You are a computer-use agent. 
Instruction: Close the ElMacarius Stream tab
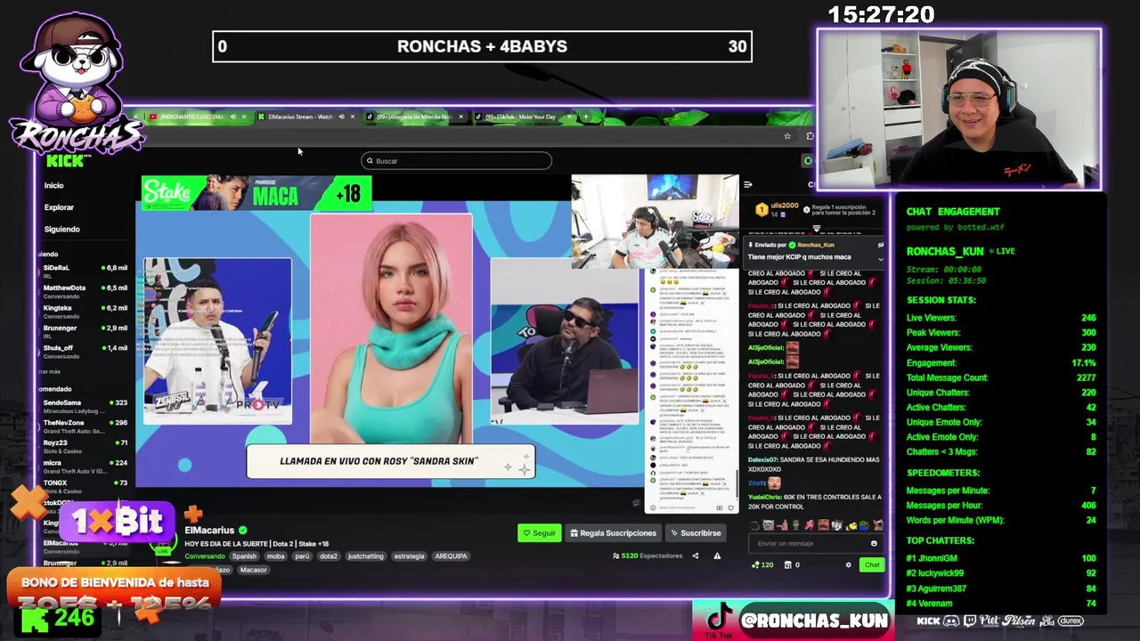tap(353, 117)
